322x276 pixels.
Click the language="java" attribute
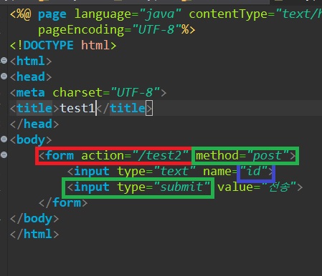(128, 14)
